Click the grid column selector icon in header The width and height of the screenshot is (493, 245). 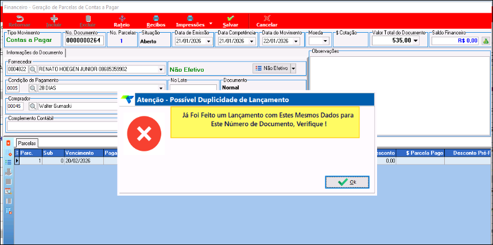(17, 153)
